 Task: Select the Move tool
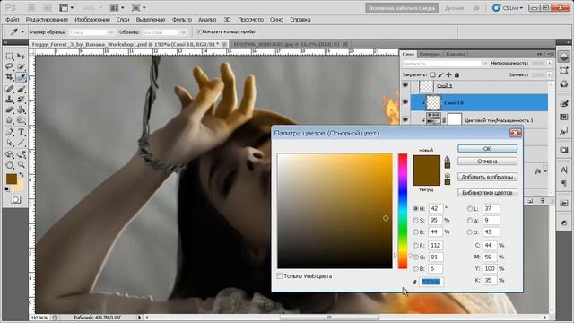tap(22, 56)
